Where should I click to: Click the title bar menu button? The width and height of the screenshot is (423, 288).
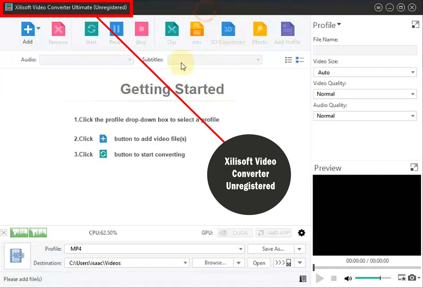378,7
